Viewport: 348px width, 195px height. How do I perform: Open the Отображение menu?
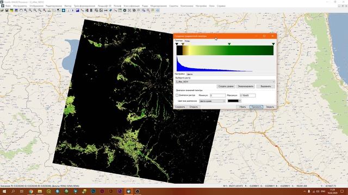coord(36,6)
